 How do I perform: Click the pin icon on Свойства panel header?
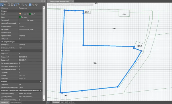tap(41, 1)
